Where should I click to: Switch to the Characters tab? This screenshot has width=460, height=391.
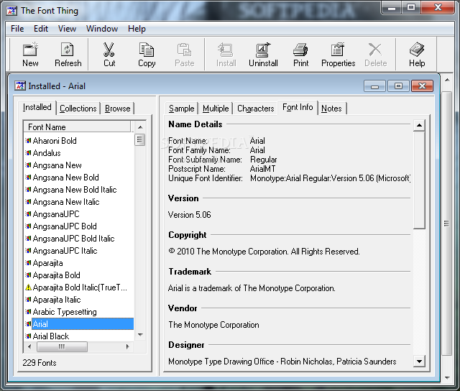[256, 109]
